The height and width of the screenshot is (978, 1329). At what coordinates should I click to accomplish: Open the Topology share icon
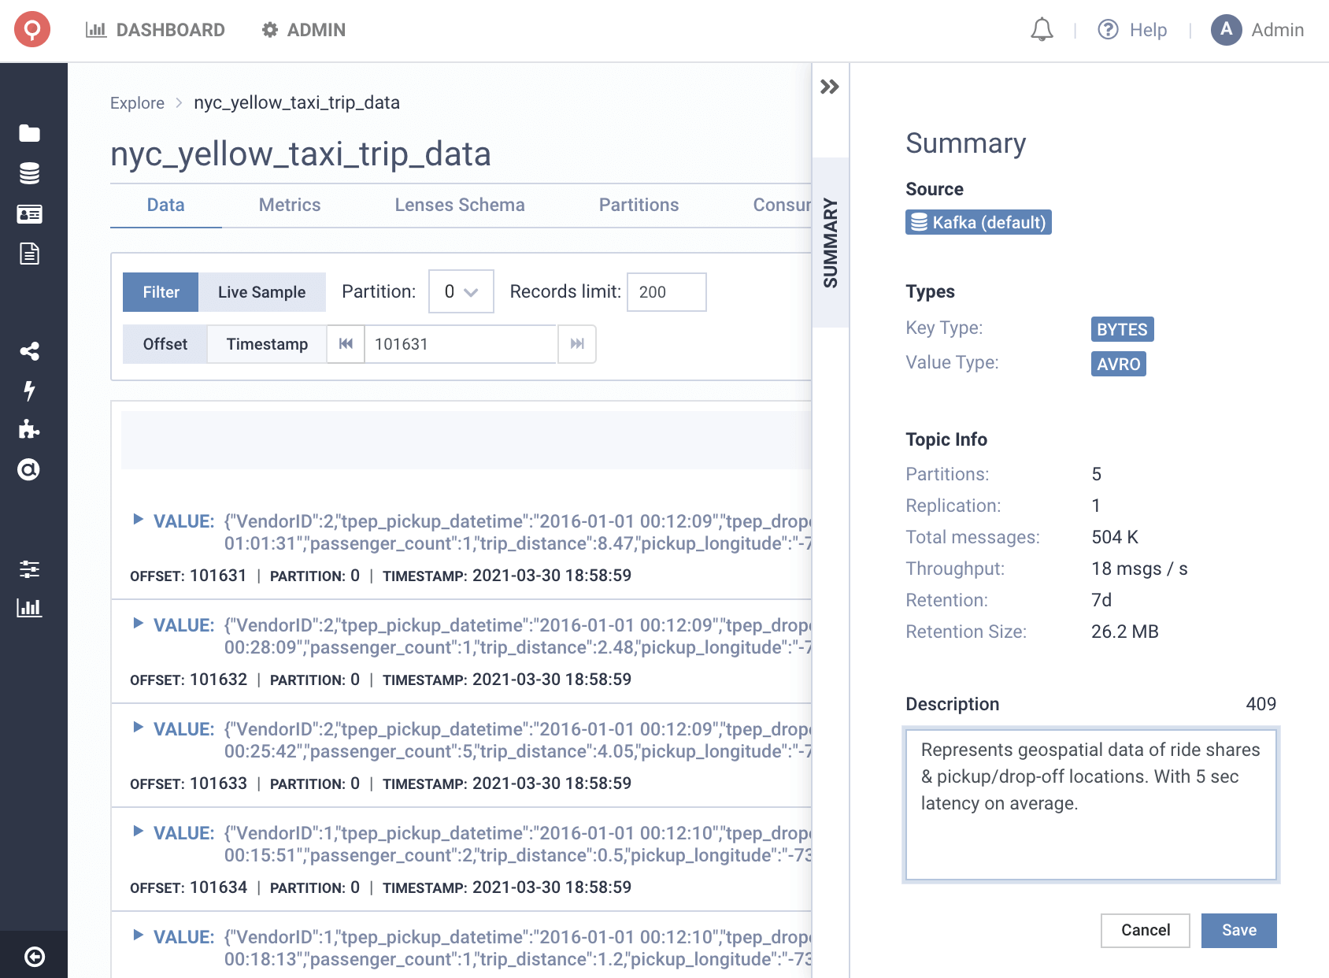[30, 352]
